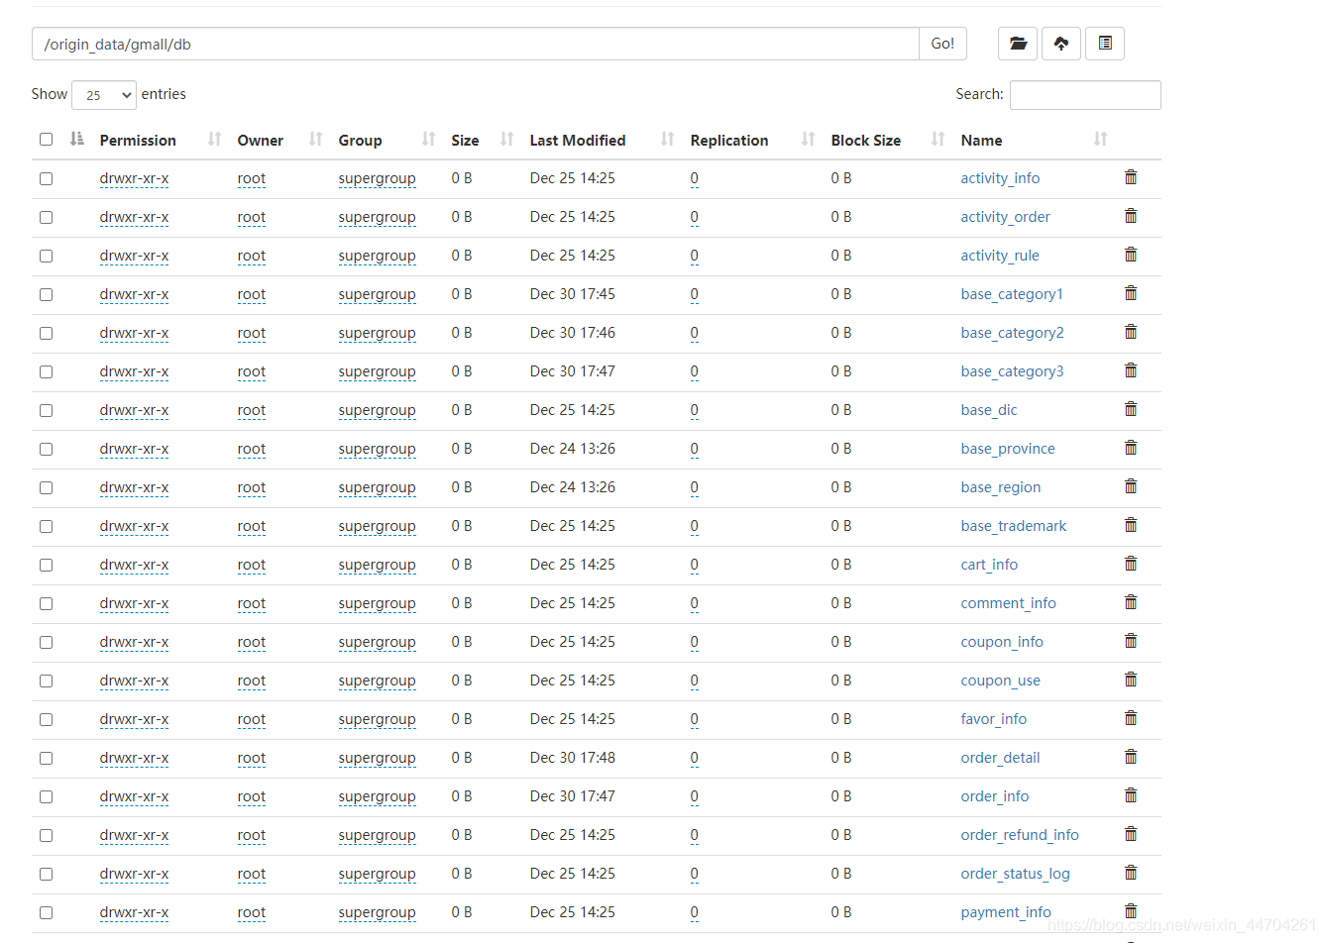Click trash icon for base_category3

(1131, 370)
